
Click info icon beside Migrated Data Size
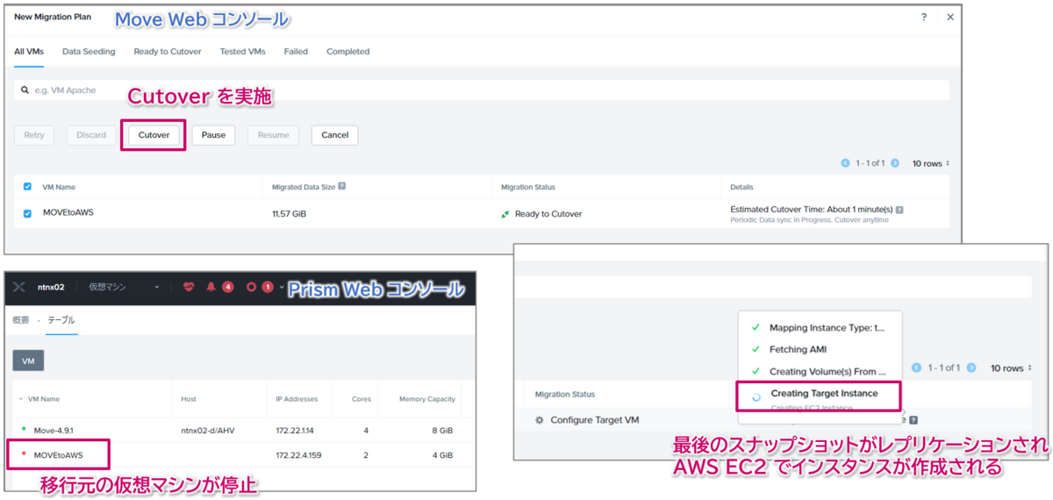point(341,186)
